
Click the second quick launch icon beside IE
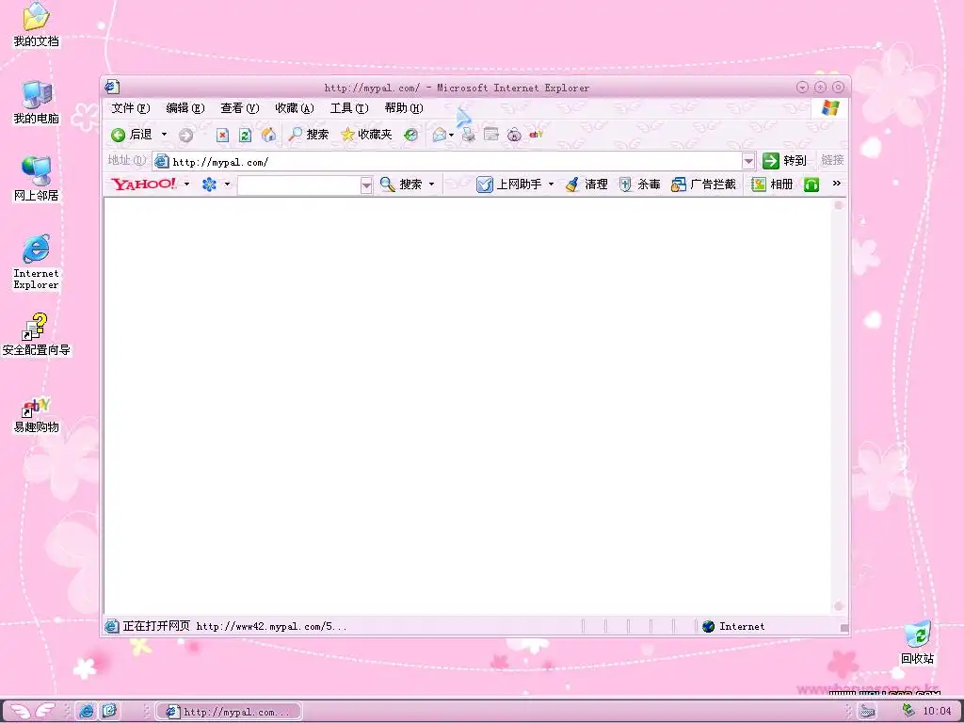pos(109,712)
